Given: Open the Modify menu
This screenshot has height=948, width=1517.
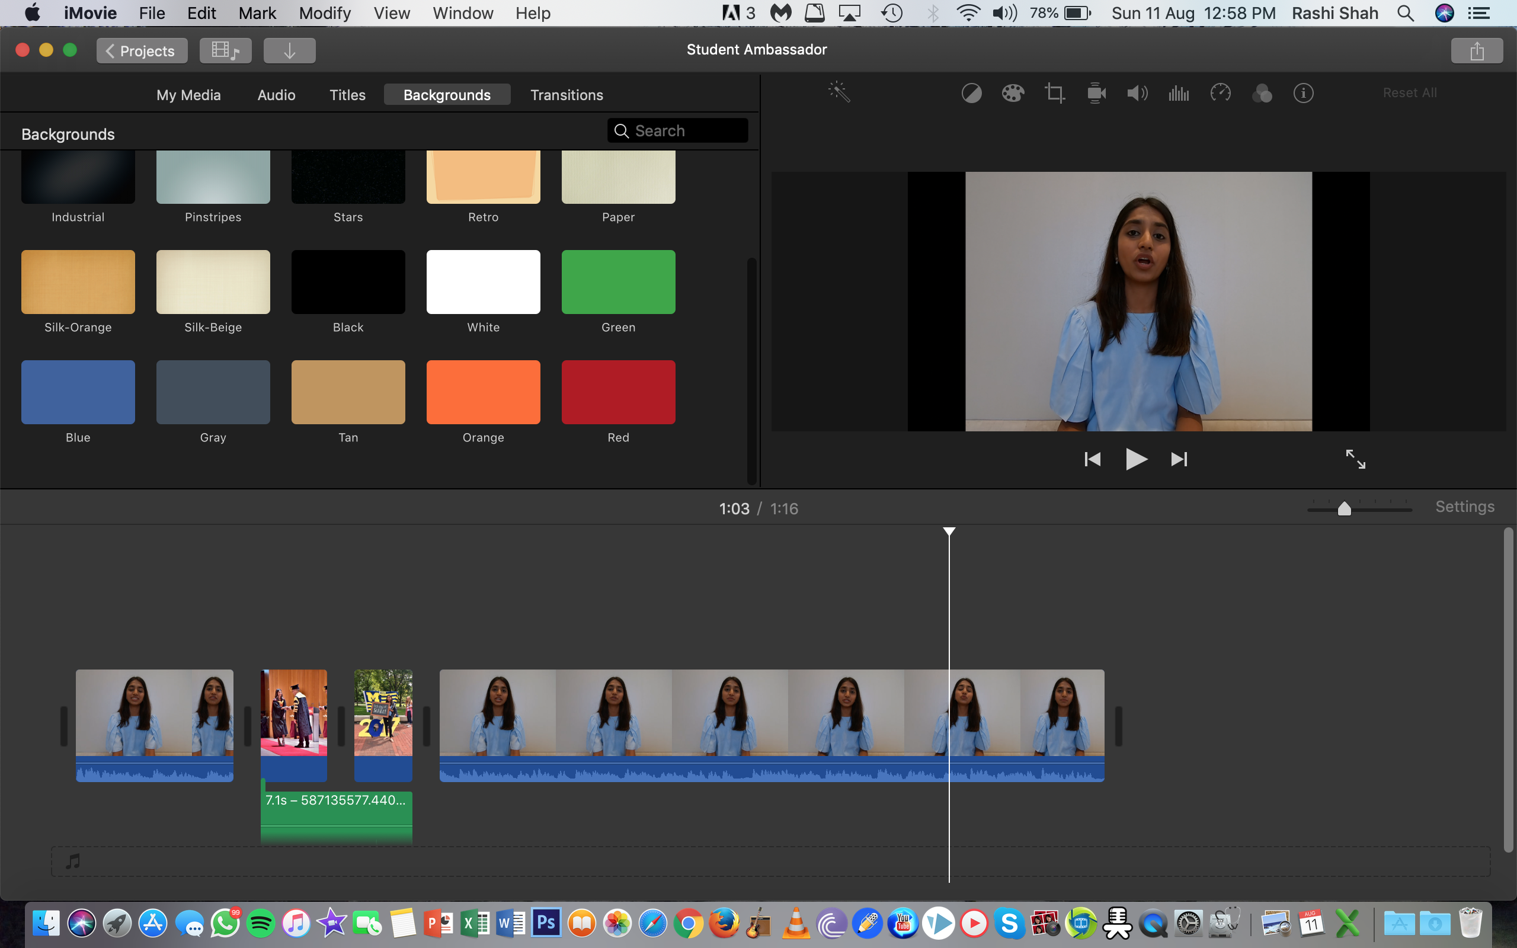Looking at the screenshot, I should (x=325, y=13).
